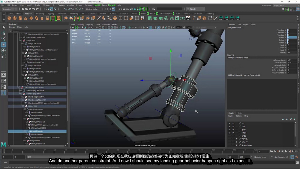Click the SVG import shelf icon

pyautogui.click(x=58, y=18)
